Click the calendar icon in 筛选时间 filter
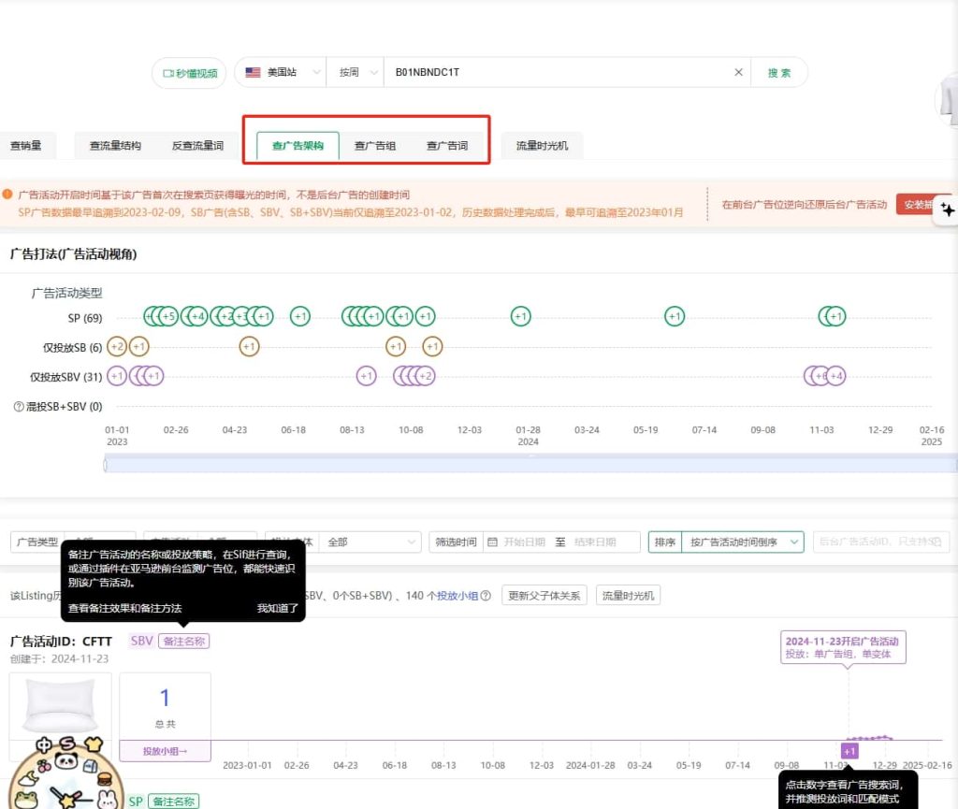Screen dimensions: 958x809 point(492,542)
